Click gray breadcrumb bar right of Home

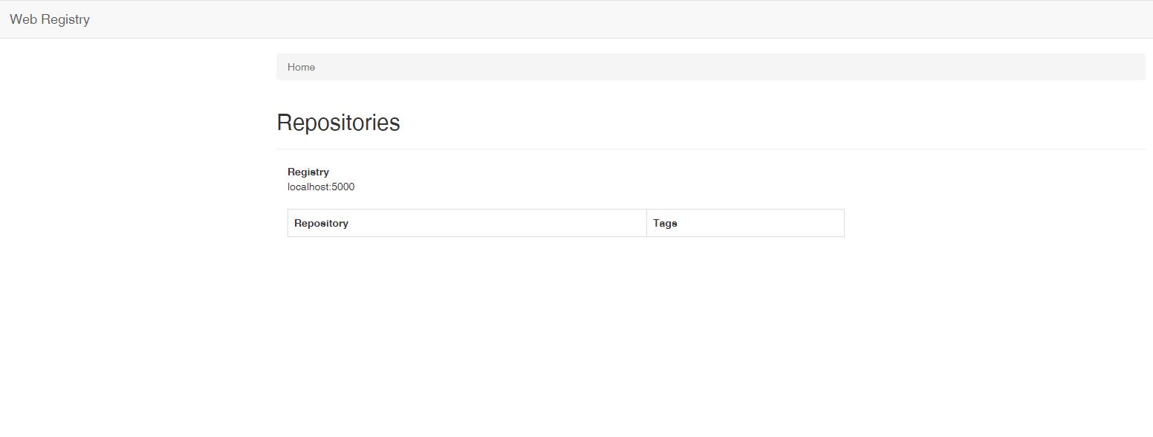(x=706, y=67)
